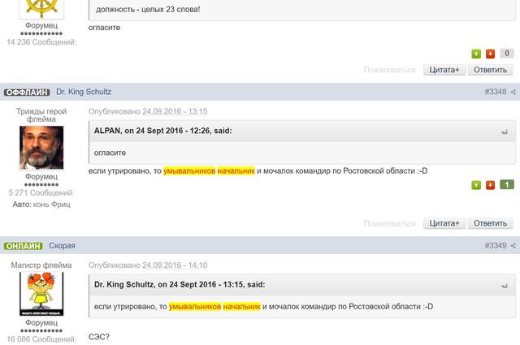This screenshot has height=345, width=520.
Task: Downvote the "огласите" post with score 0
Action: coord(490,54)
